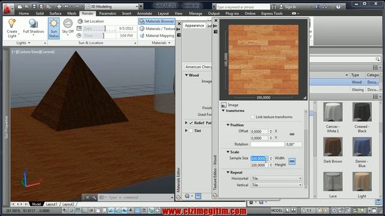Switch to the Layout1 tab
Image resolution: width=385 pixels, height=216 pixels.
pyautogui.click(x=52, y=204)
